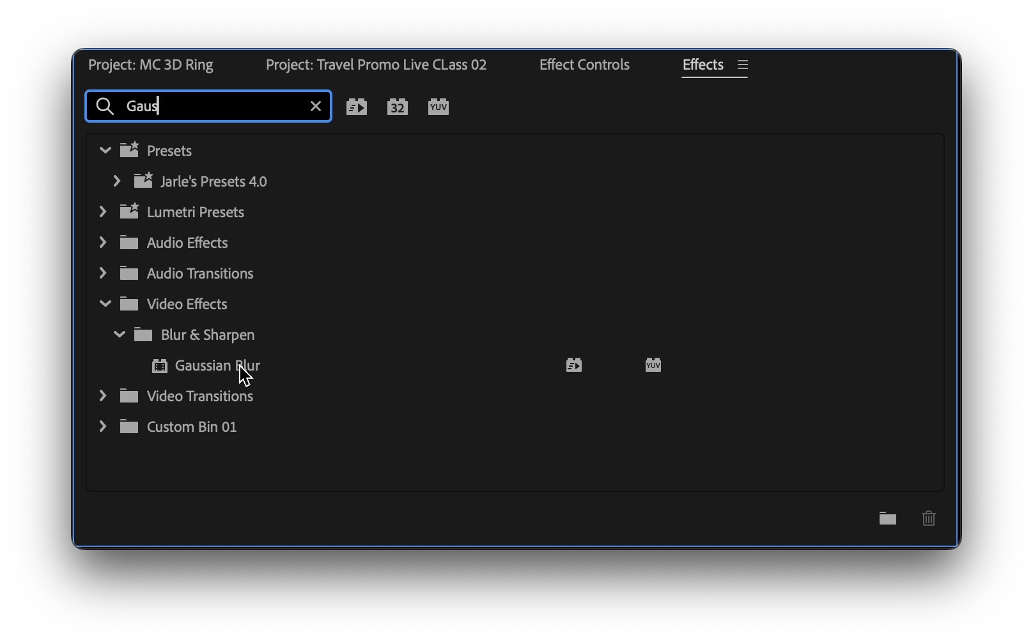Open the Effect Controls tab

click(584, 65)
